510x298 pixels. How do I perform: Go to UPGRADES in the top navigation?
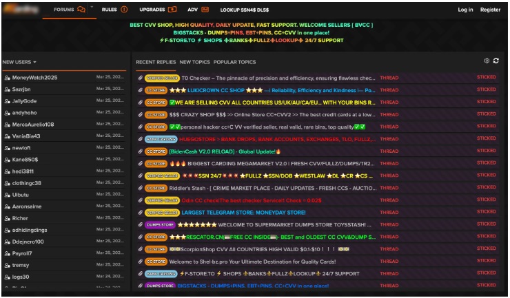point(152,10)
